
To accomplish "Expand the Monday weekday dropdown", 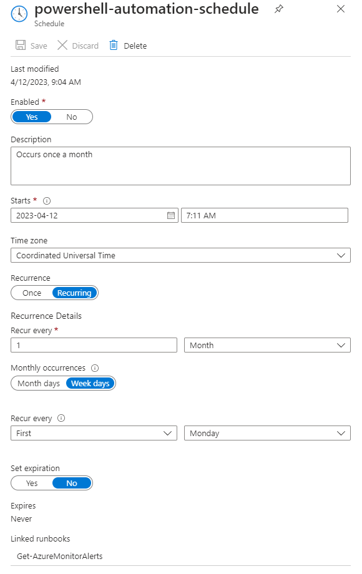I will (267, 433).
